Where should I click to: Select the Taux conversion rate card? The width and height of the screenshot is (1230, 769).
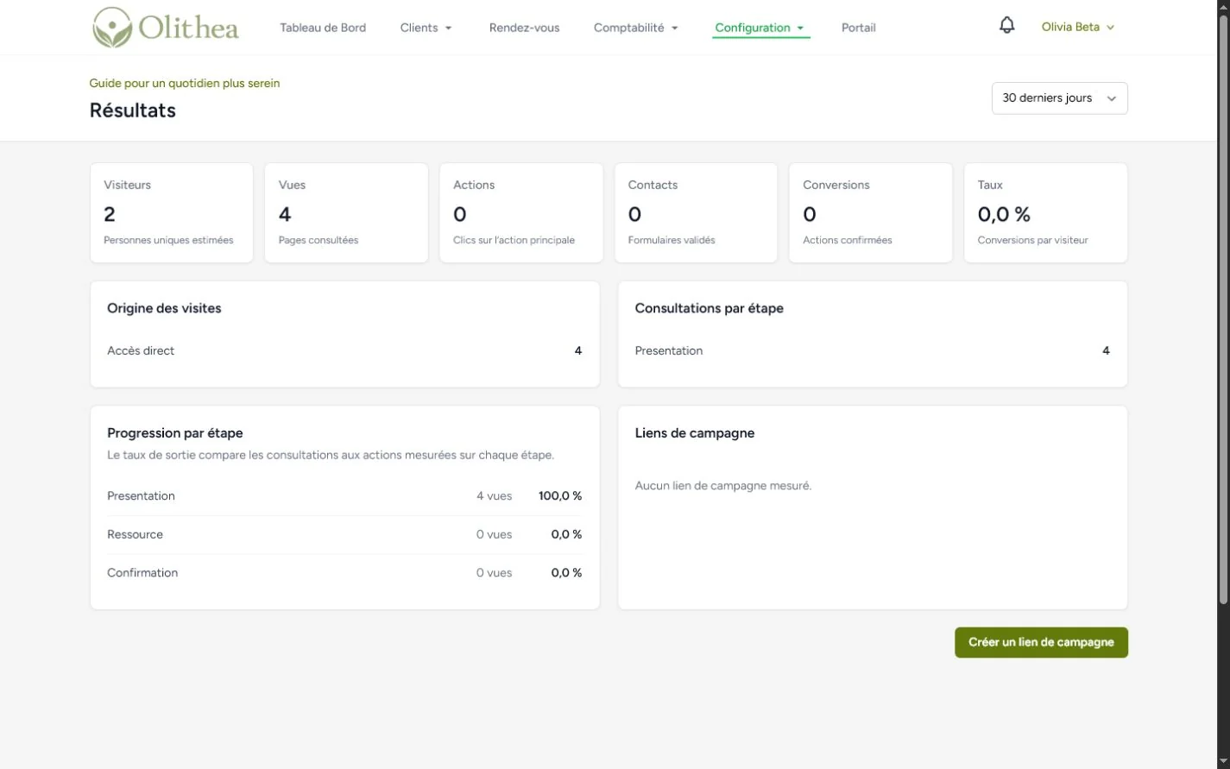[x=1045, y=213]
